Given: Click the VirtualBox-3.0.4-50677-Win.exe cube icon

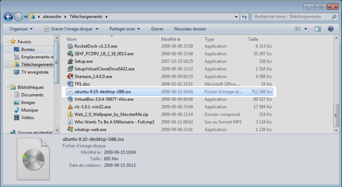Looking at the screenshot, I should click(x=70, y=99).
